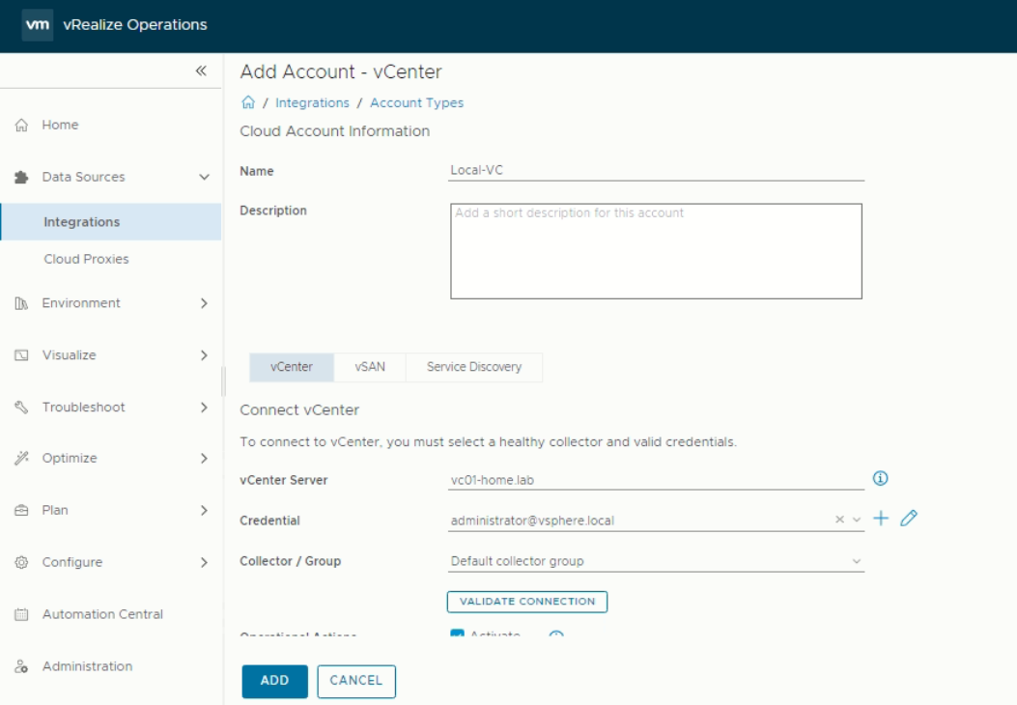Collapse the left navigation panel
The height and width of the screenshot is (705, 1017).
tap(199, 70)
